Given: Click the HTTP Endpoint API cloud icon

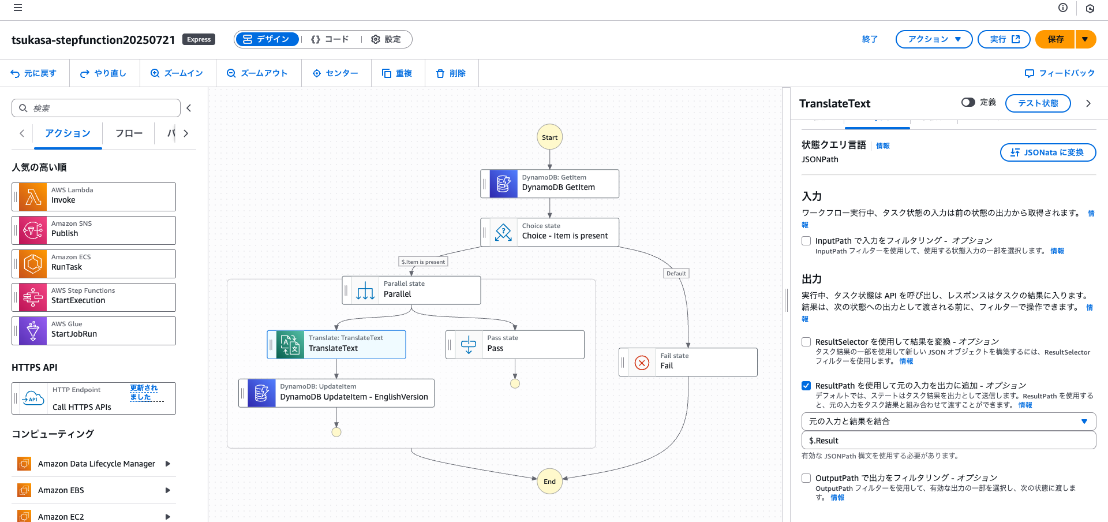Looking at the screenshot, I should pos(33,398).
